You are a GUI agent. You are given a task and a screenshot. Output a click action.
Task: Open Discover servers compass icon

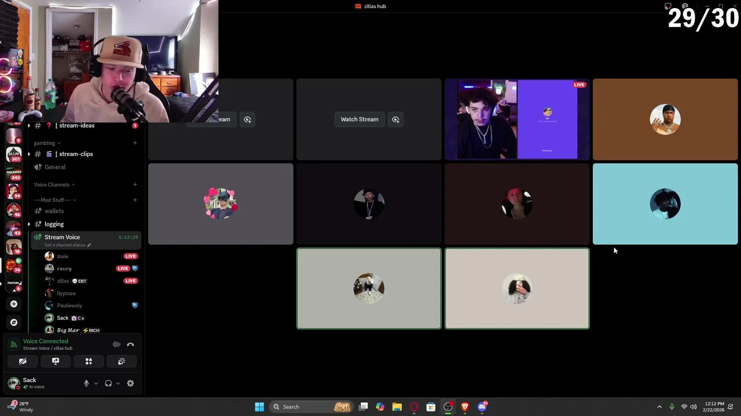(14, 322)
